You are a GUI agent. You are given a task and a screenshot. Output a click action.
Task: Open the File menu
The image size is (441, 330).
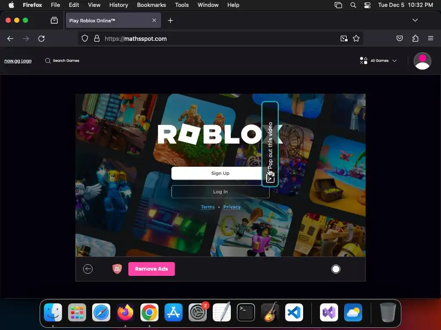pos(55,5)
